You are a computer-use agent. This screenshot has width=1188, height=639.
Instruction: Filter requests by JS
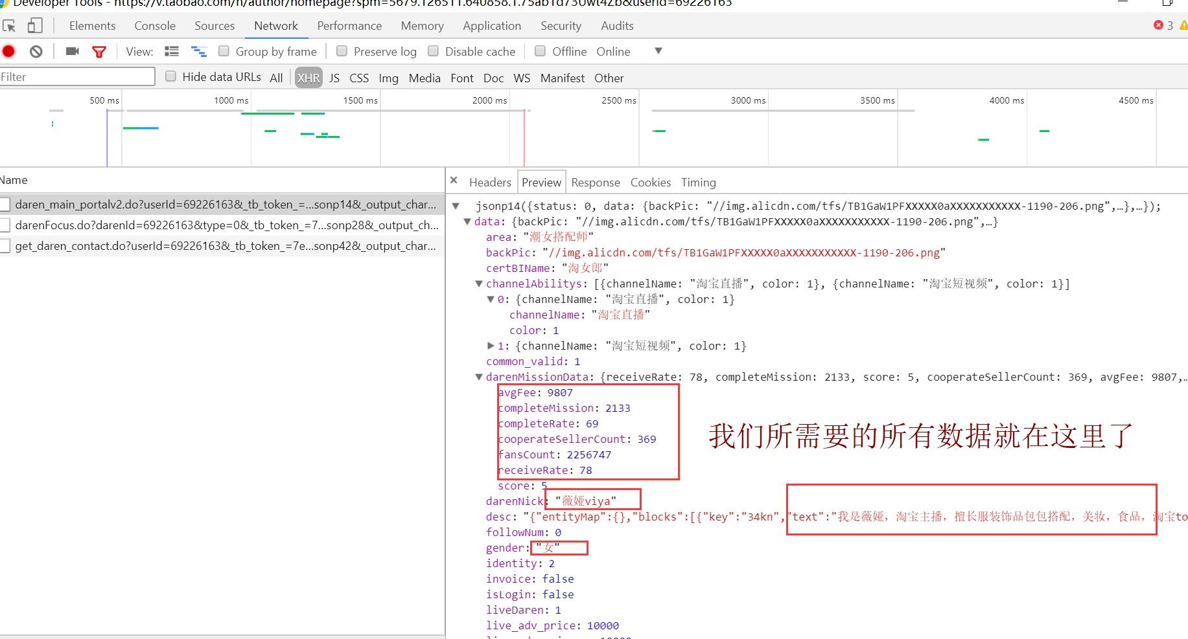click(x=334, y=78)
